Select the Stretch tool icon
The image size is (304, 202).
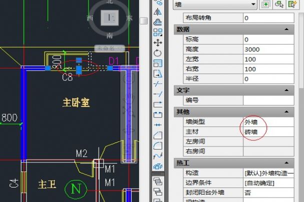pyautogui.click(x=158, y=73)
